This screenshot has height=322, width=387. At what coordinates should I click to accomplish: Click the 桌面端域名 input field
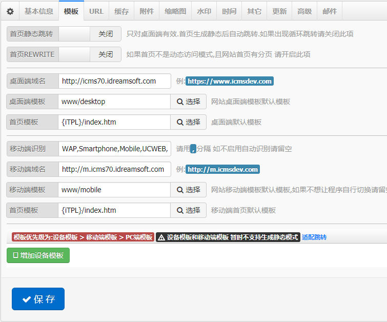click(x=114, y=81)
